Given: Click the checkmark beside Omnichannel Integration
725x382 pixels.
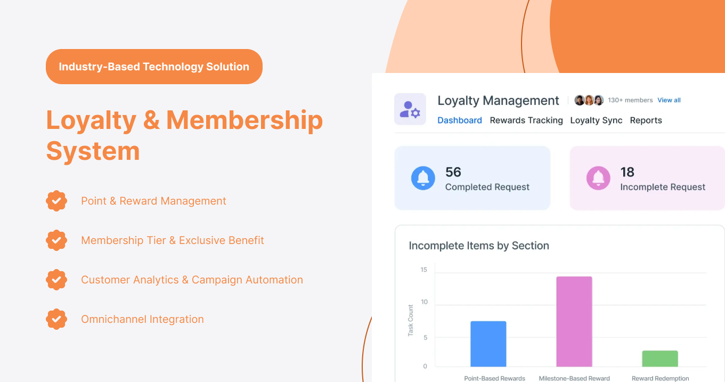Looking at the screenshot, I should (56, 319).
